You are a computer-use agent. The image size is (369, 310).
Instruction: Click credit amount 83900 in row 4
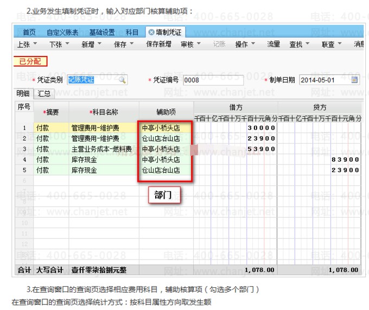pyautogui.click(x=345, y=160)
